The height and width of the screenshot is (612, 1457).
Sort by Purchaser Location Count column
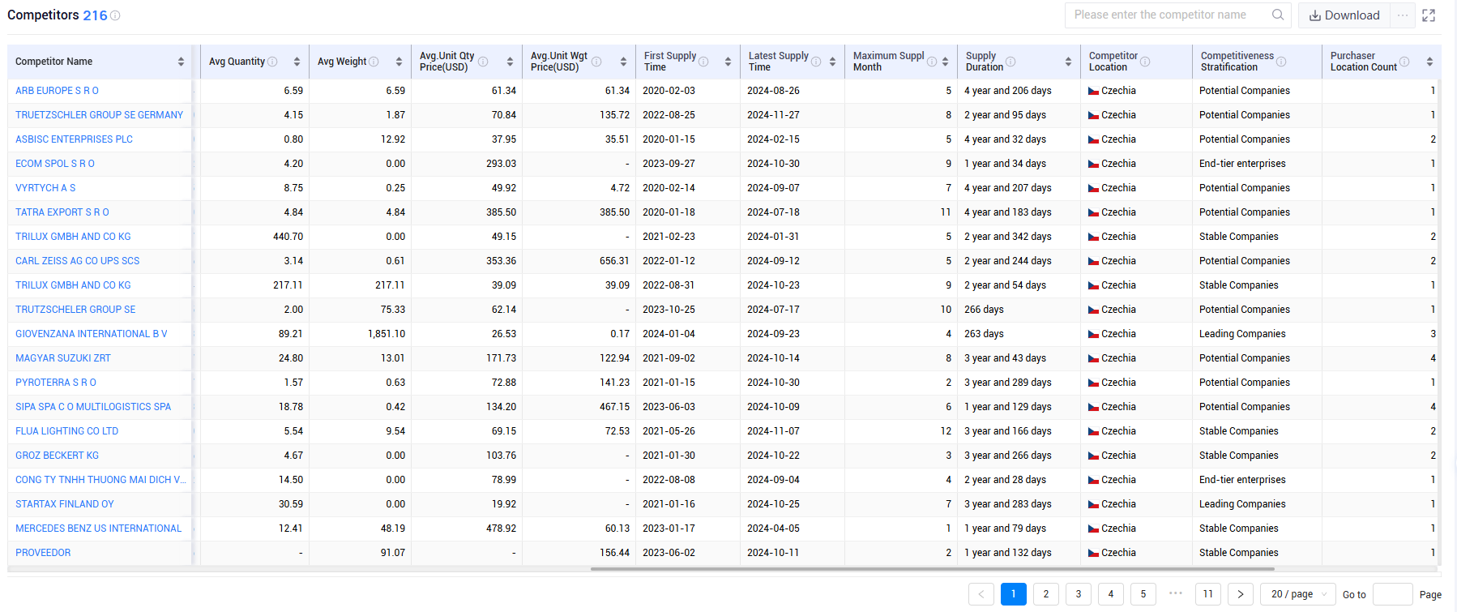tap(1429, 62)
